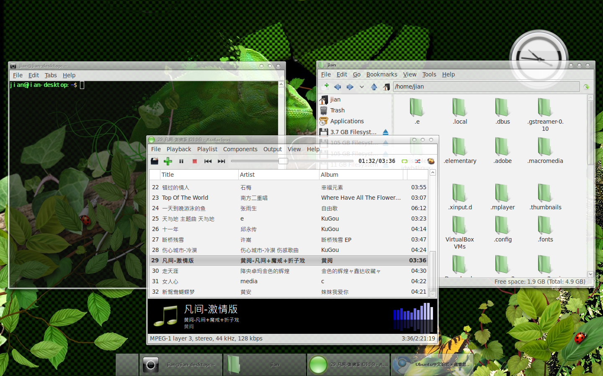Select the .gstreamer-0.10 folder
The width and height of the screenshot is (603, 376).
(545, 114)
